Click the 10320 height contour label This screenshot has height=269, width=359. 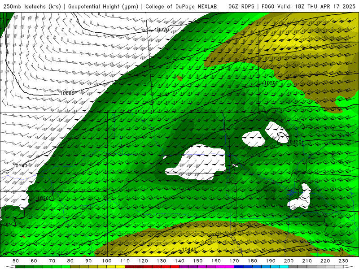click(x=295, y=142)
